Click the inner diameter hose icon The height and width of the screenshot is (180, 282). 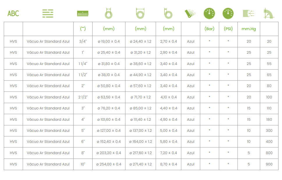[x=109, y=13]
